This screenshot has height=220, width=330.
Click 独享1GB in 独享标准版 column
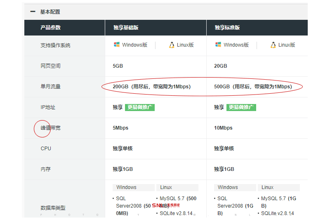(224, 169)
